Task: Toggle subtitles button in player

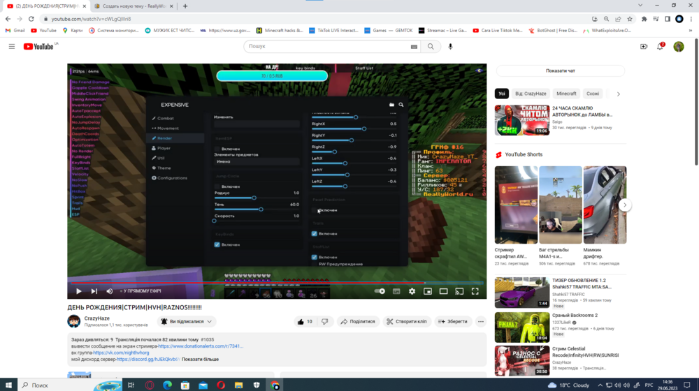Action: click(396, 291)
